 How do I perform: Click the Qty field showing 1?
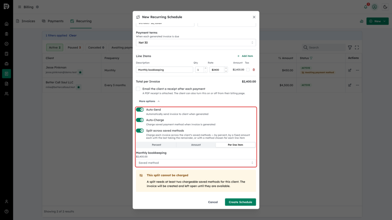coord(199,70)
